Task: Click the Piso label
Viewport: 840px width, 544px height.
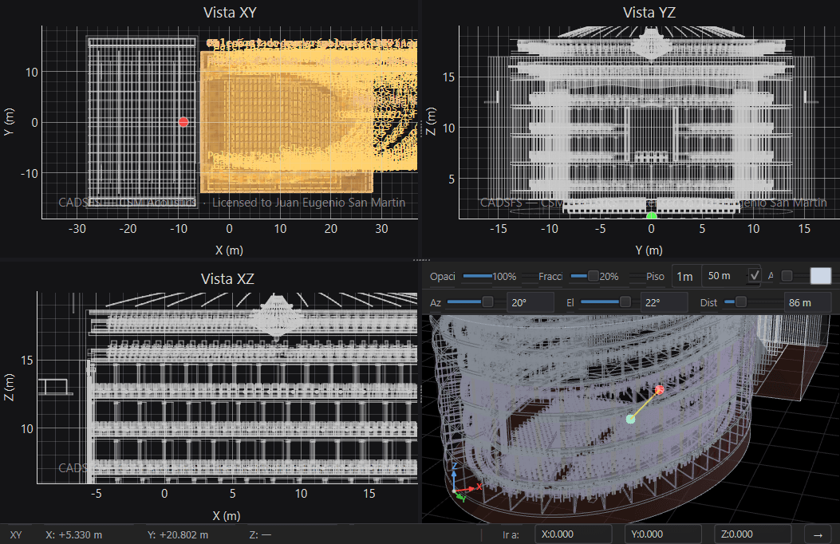Action: [x=655, y=276]
